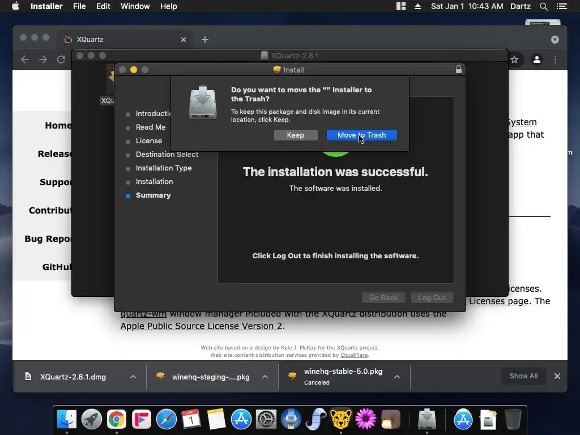
Task: Open System Preferences from the Dock
Action: pyautogui.click(x=266, y=419)
